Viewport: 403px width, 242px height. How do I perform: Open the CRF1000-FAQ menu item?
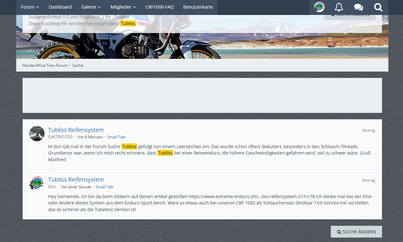point(160,7)
